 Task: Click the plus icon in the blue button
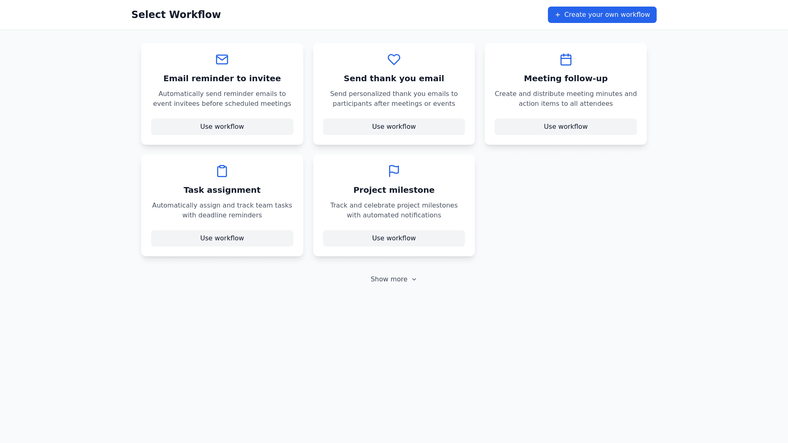pyautogui.click(x=557, y=15)
